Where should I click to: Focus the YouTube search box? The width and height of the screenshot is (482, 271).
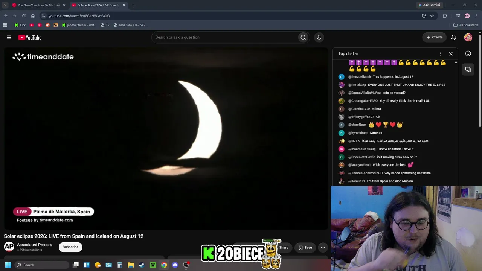[x=224, y=37]
